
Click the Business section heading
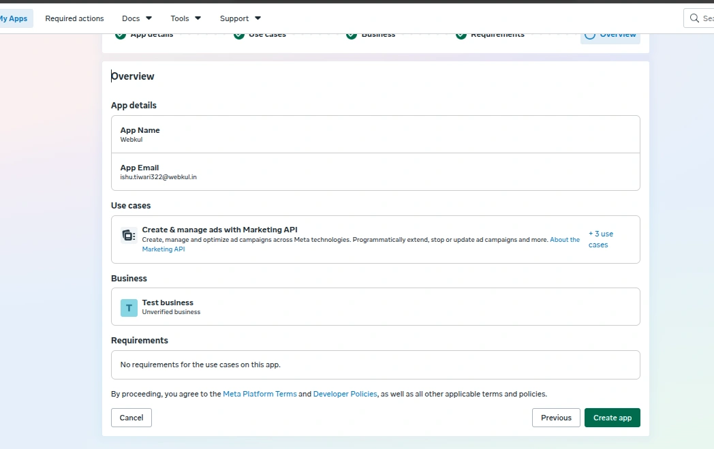(129, 278)
